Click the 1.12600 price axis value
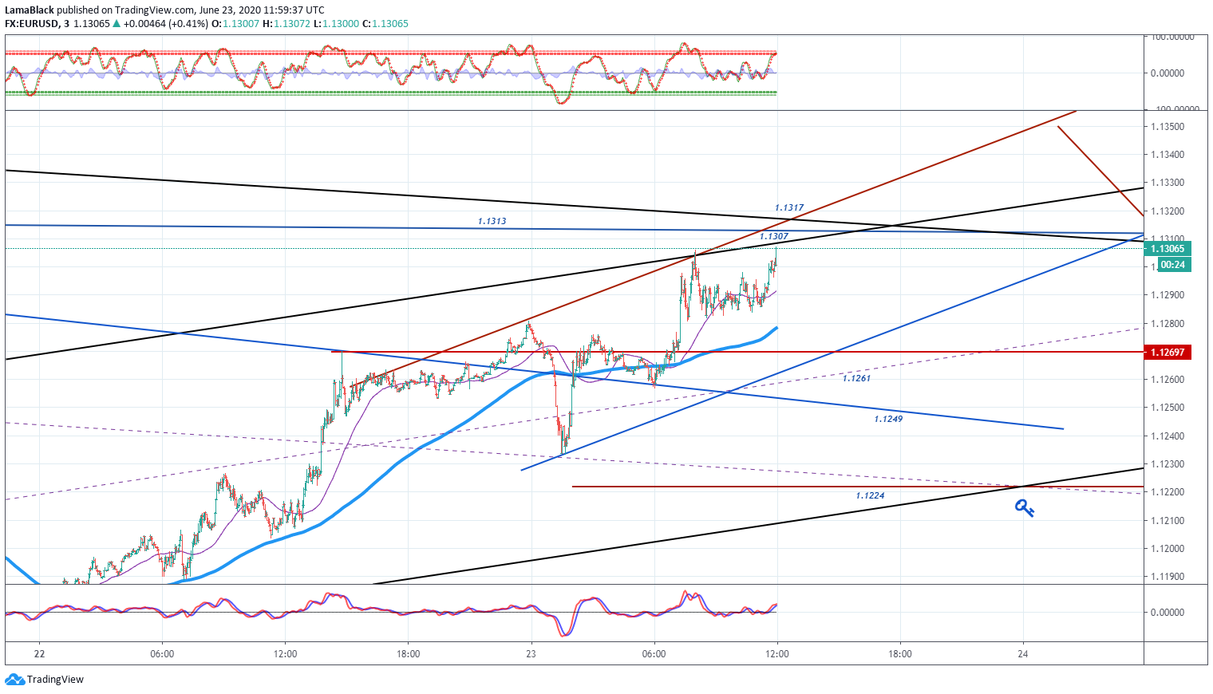Viewport: 1213px width, 694px height. 1168,380
